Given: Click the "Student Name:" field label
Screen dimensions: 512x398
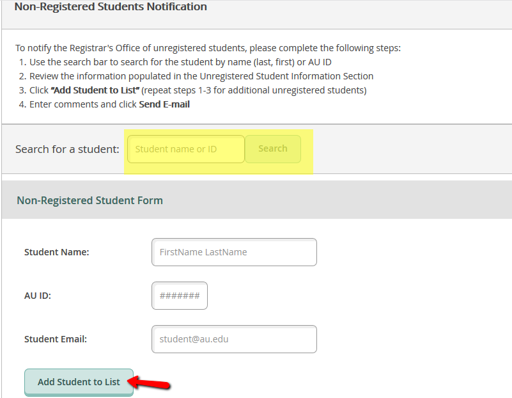Looking at the screenshot, I should coord(56,252).
